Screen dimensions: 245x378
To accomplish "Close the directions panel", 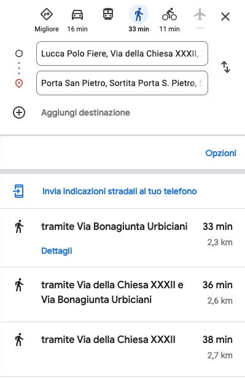I will tap(225, 17).
